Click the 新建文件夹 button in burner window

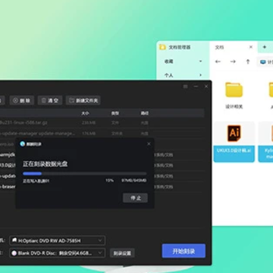tap(83, 100)
